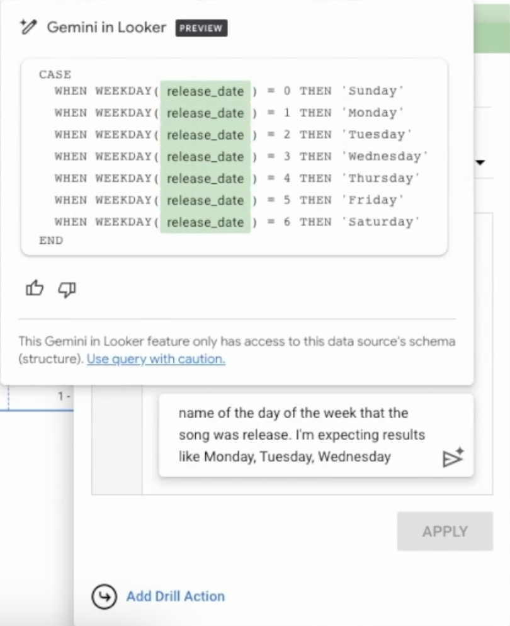Click the CASE keyword in the generated formula

click(x=55, y=74)
